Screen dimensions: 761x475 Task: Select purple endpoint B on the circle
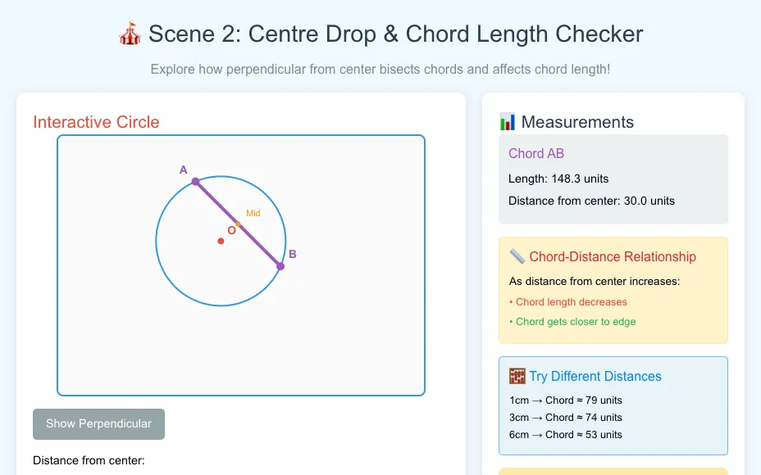[280, 266]
